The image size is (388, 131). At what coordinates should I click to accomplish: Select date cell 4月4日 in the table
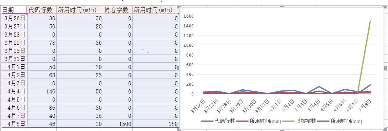(x=14, y=91)
